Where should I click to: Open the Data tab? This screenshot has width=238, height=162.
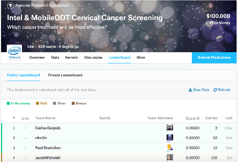click(x=55, y=58)
